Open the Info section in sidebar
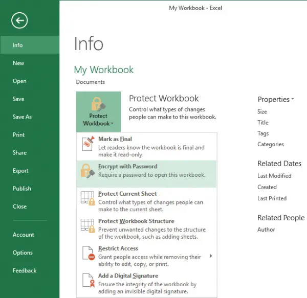Screen dimensions: 307x298 (30, 45)
